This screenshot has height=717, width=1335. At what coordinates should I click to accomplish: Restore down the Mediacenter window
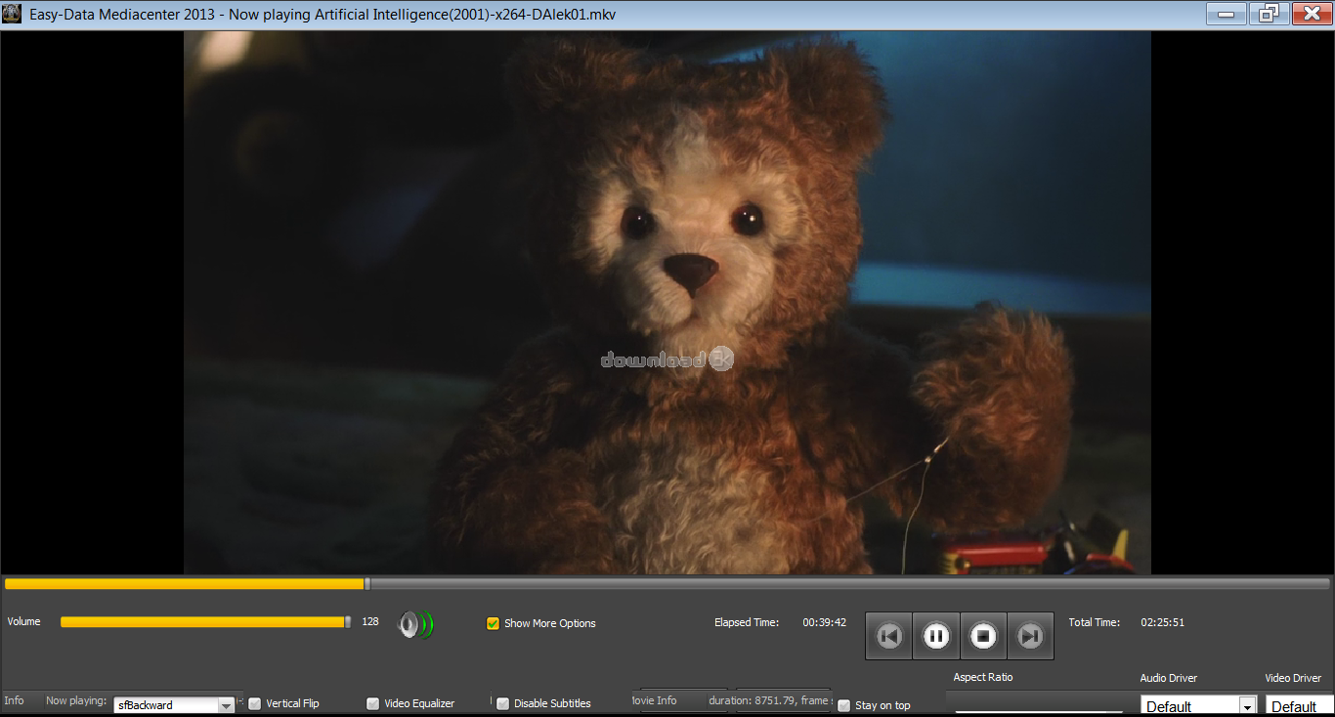pyautogui.click(x=1268, y=14)
